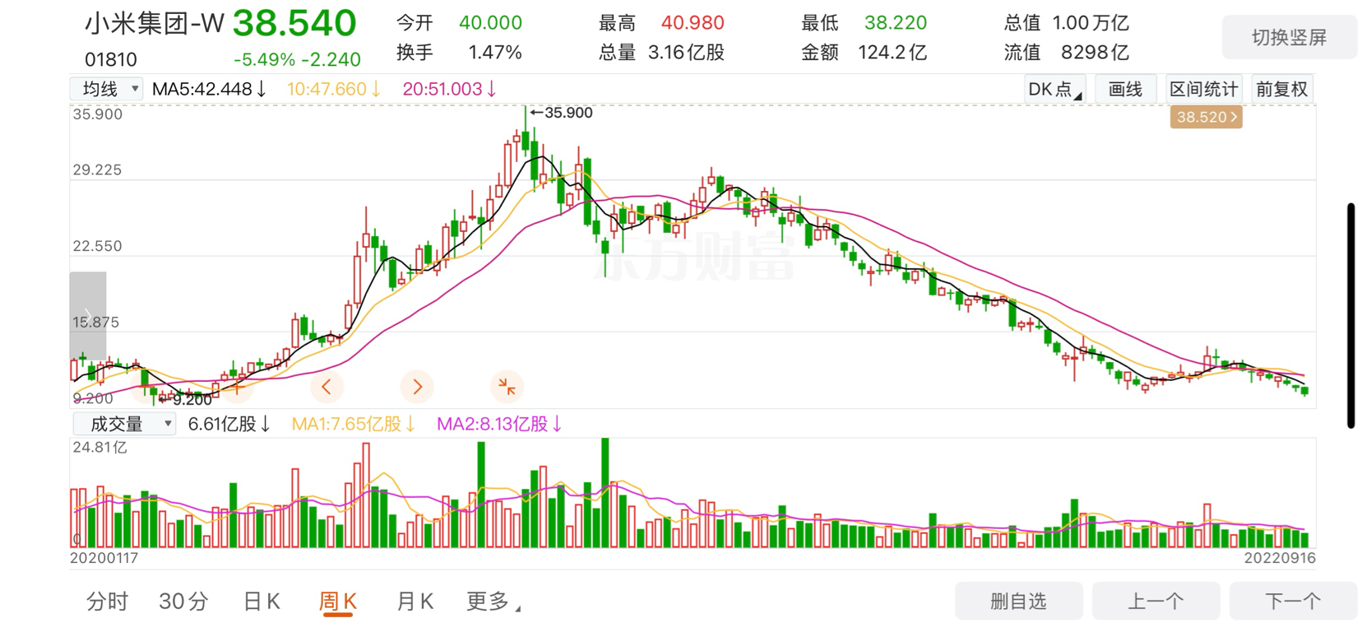Tap the ←9.200 lowest price annotation

click(x=185, y=400)
